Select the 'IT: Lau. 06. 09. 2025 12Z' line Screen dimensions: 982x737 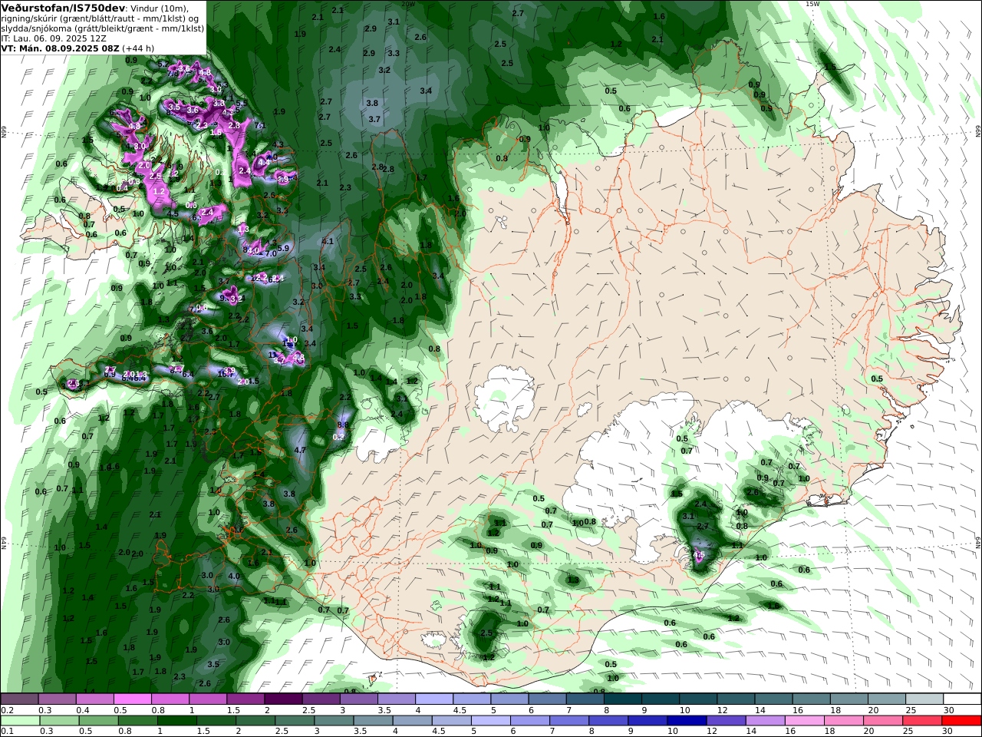[54, 38]
